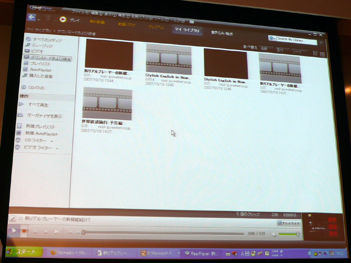The height and width of the screenshot is (263, 351).
Task: Click the Back arrow button
Action: coord(32,17)
